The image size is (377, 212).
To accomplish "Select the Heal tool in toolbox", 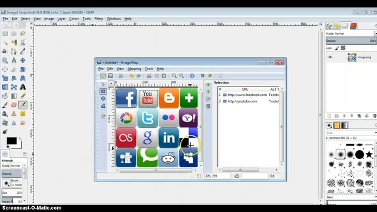I will [x=22, y=114].
